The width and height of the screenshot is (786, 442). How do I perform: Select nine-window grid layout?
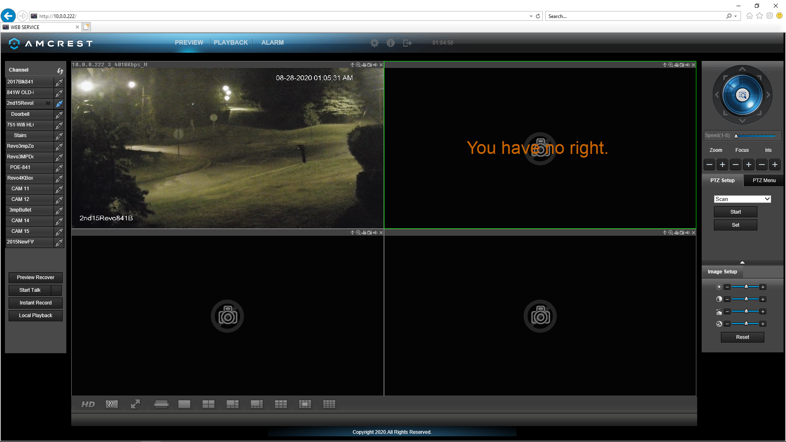281,404
